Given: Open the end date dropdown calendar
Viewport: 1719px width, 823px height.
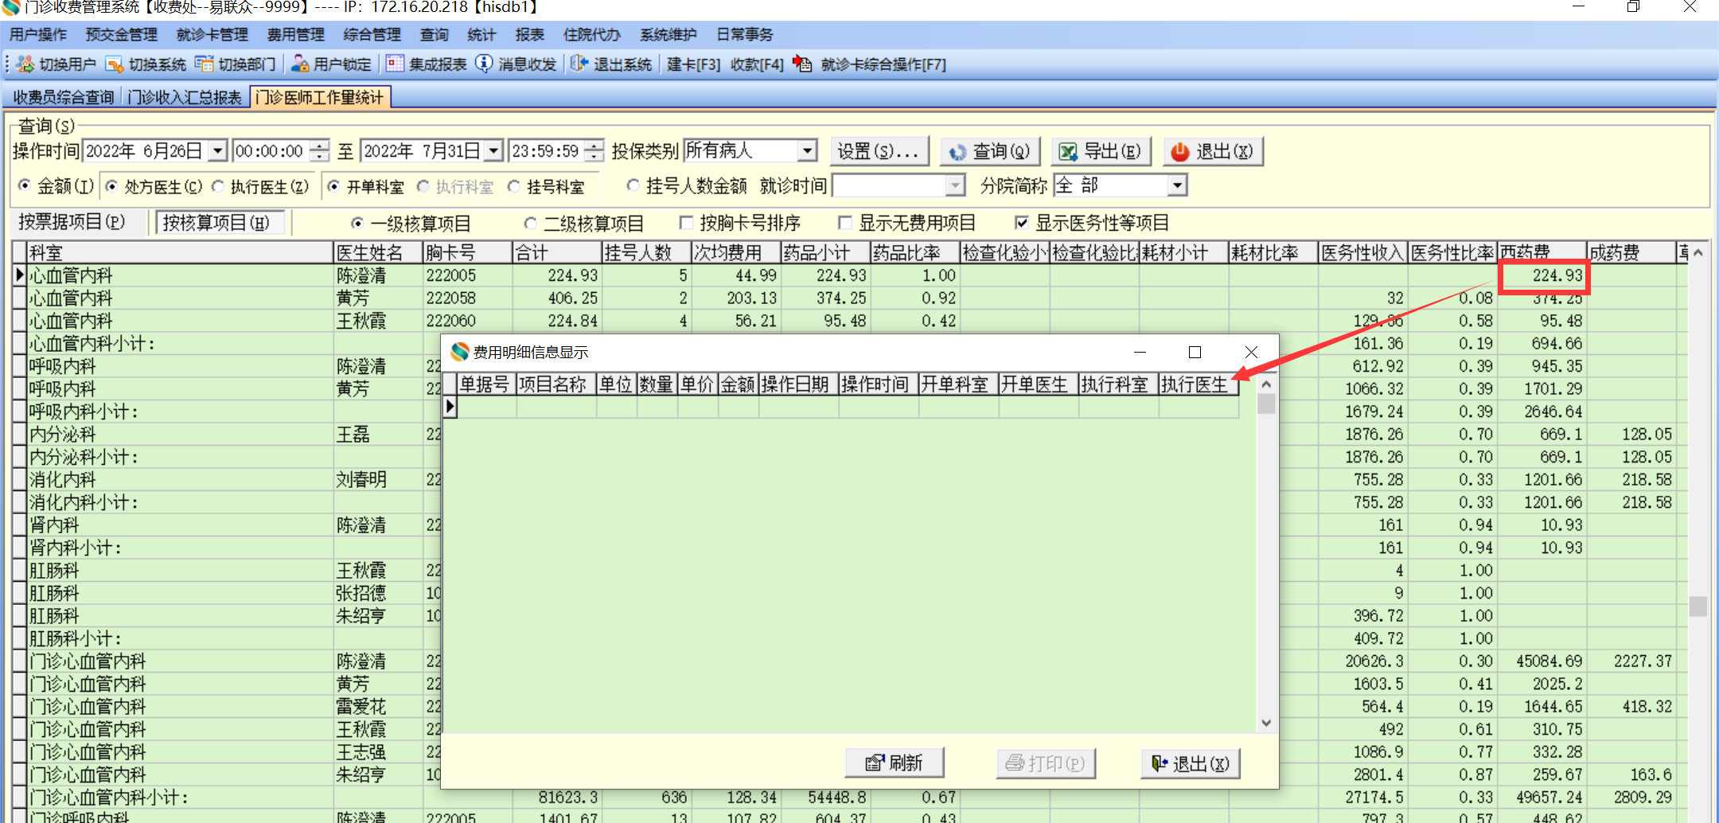Looking at the screenshot, I should click(x=494, y=150).
